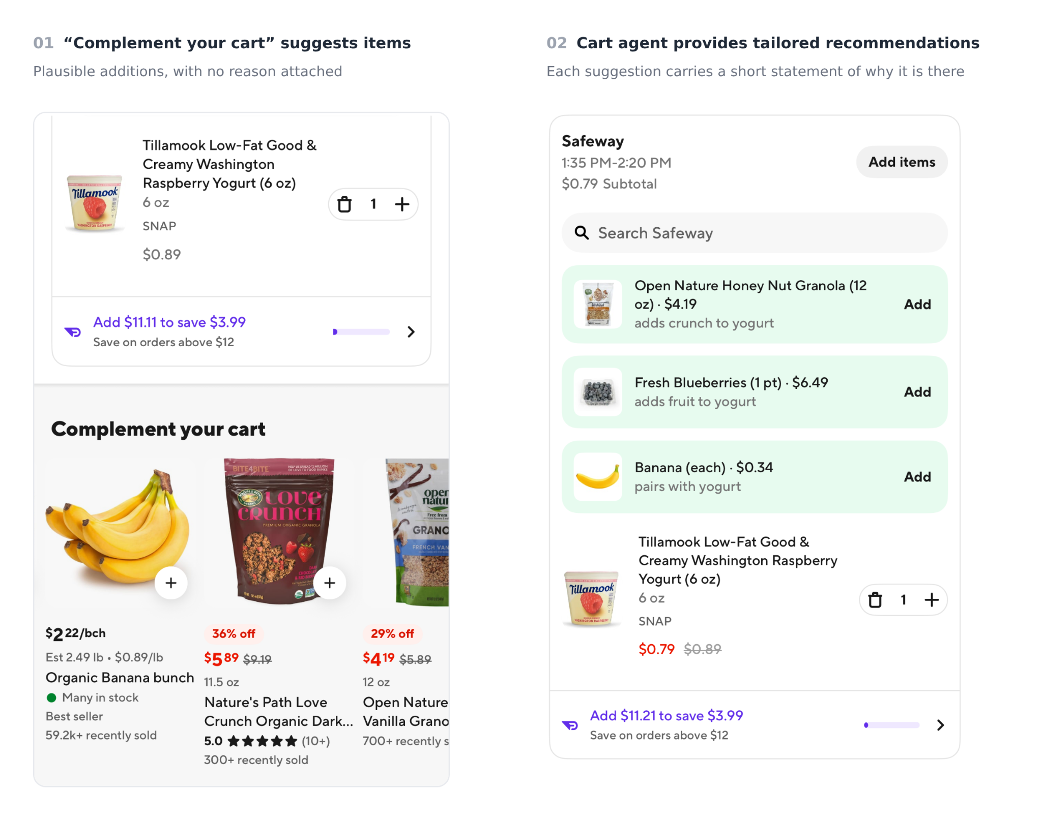Add Love Crunch granola using plus button
The image size is (1042, 820).
point(330,583)
